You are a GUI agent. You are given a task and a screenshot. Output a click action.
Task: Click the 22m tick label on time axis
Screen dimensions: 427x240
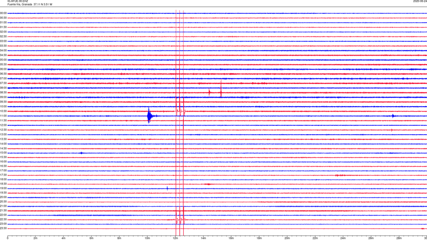click(x=315, y=238)
